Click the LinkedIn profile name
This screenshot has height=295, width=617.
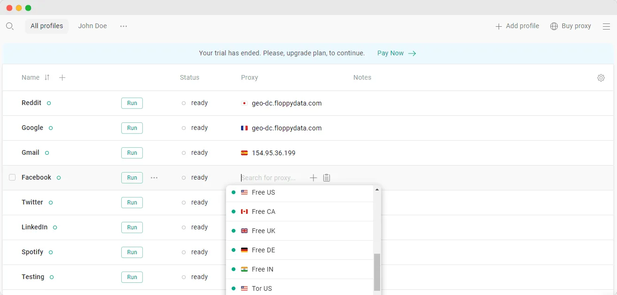pos(35,227)
